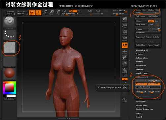Click the Move view icon on right shelf
This screenshot has width=166, height=120.
(125, 58)
